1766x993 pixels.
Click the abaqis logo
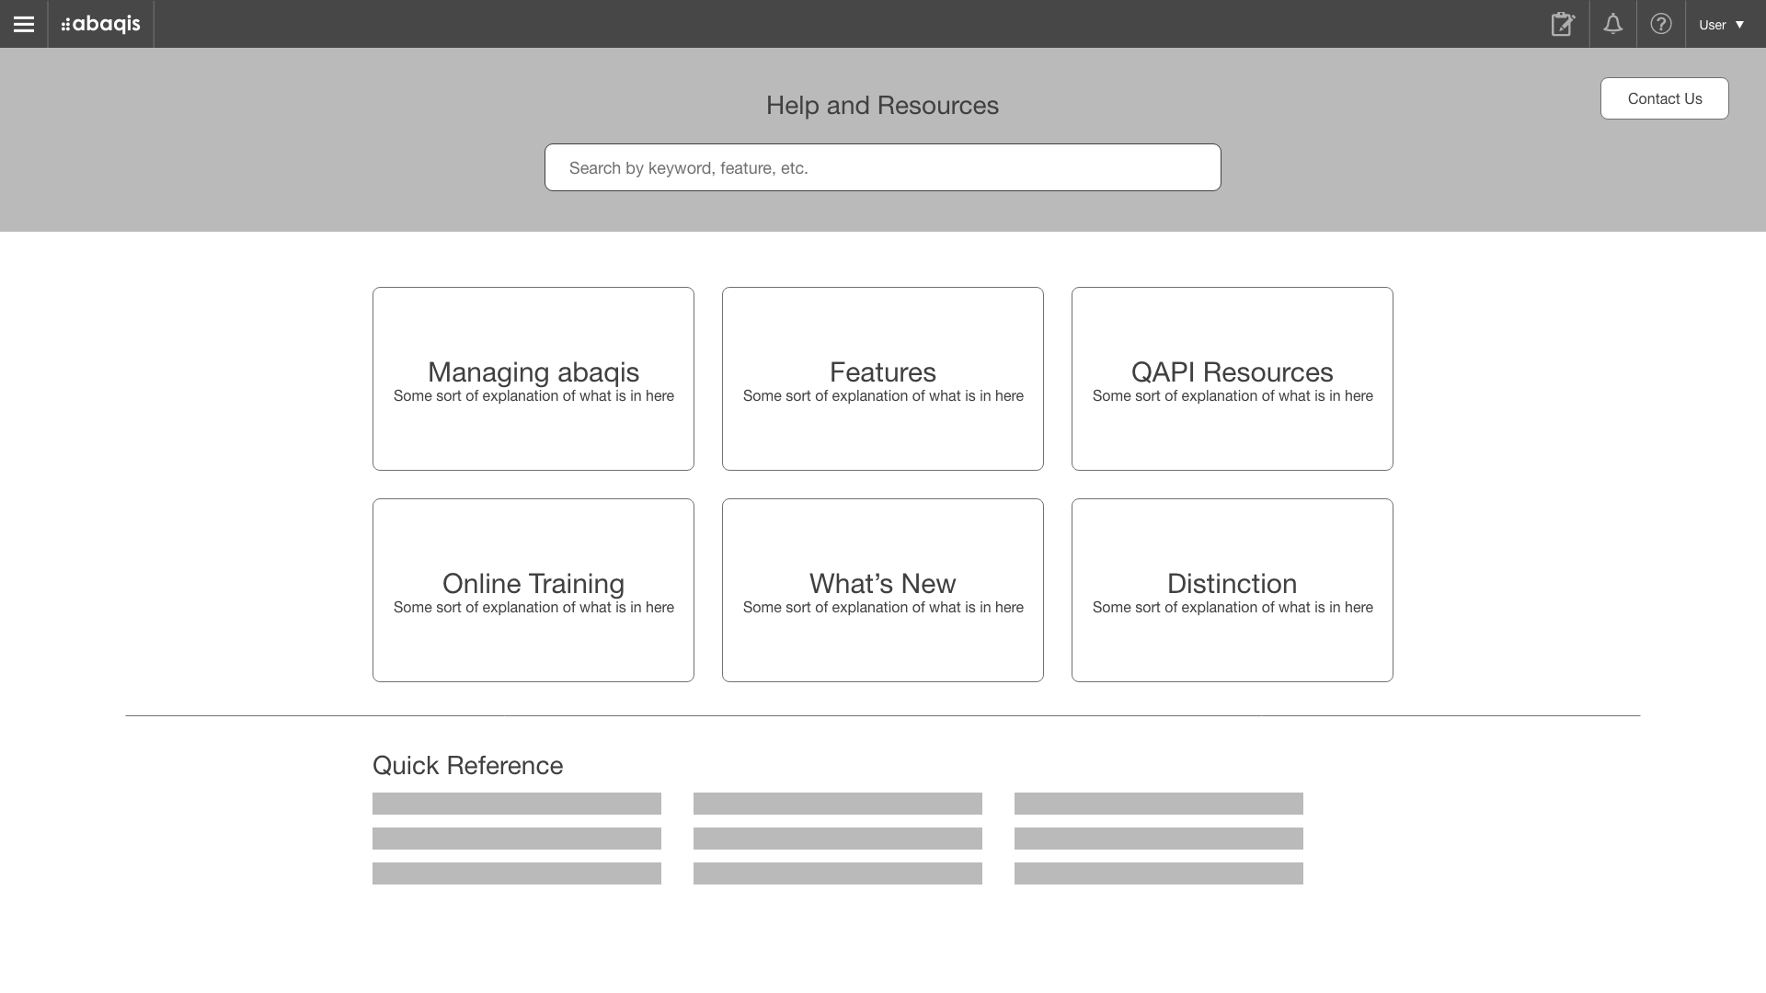[101, 24]
